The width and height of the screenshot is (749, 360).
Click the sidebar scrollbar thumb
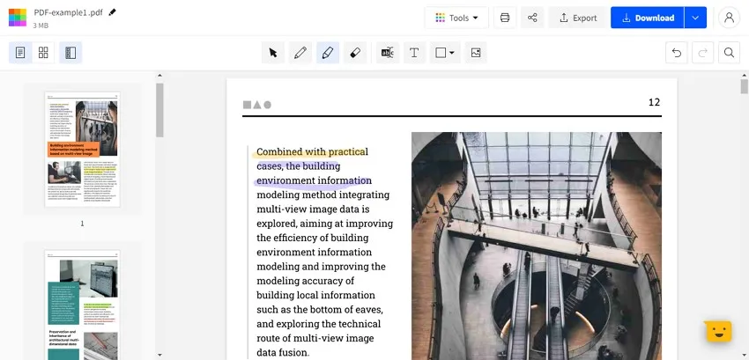pyautogui.click(x=159, y=110)
